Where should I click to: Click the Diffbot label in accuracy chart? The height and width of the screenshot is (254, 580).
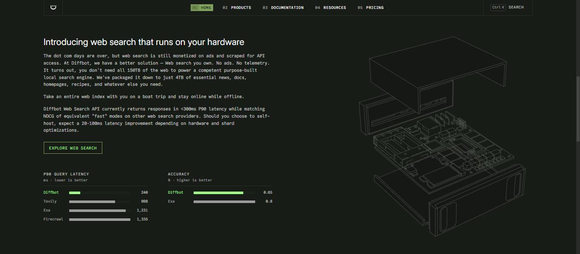(x=176, y=192)
